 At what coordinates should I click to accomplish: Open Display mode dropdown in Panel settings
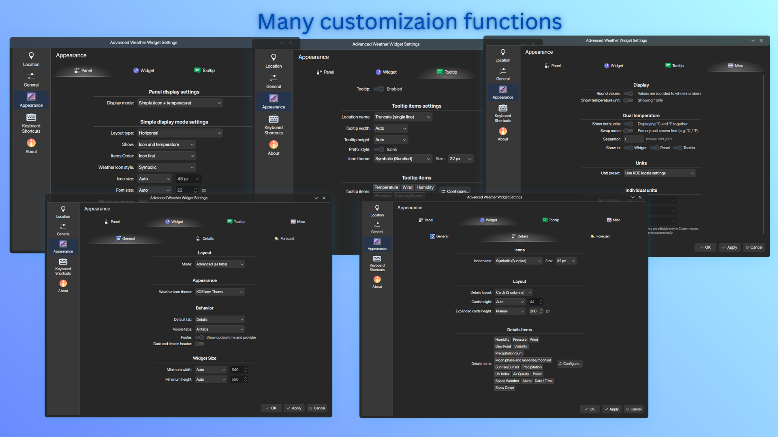180,103
